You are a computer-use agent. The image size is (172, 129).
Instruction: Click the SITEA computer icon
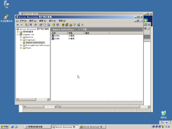pos(53,36)
